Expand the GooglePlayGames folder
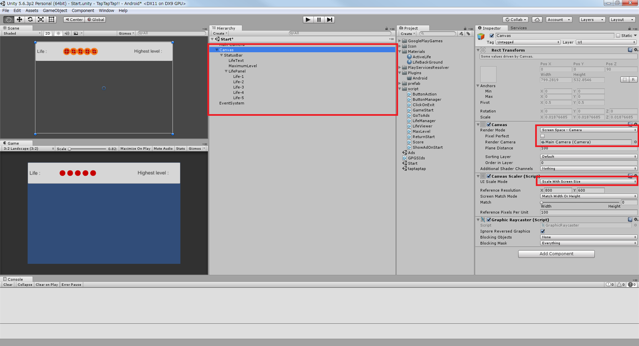The height and width of the screenshot is (346, 639). (400, 41)
